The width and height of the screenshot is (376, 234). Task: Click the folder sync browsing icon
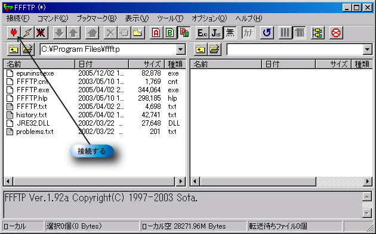tap(318, 33)
